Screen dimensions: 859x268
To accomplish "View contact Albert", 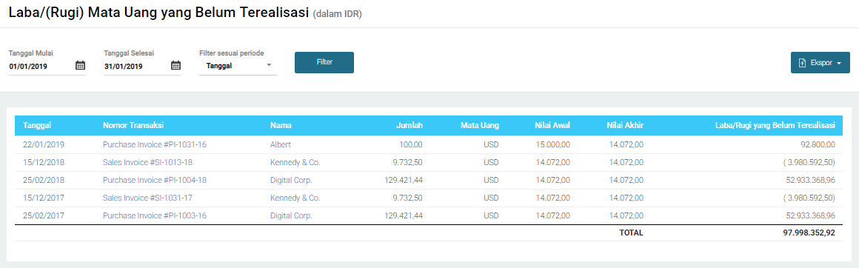I will click(281, 144).
